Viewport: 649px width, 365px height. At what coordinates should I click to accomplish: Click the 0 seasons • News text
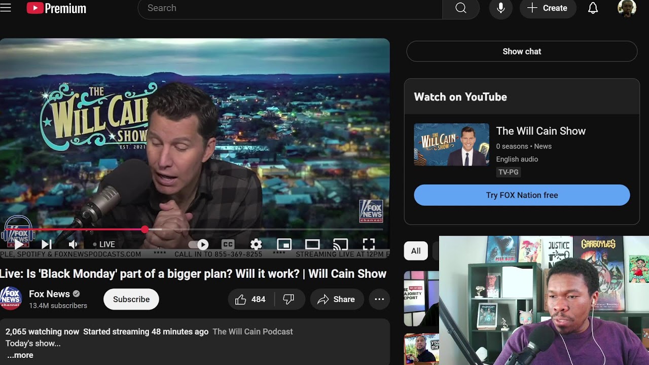524,146
